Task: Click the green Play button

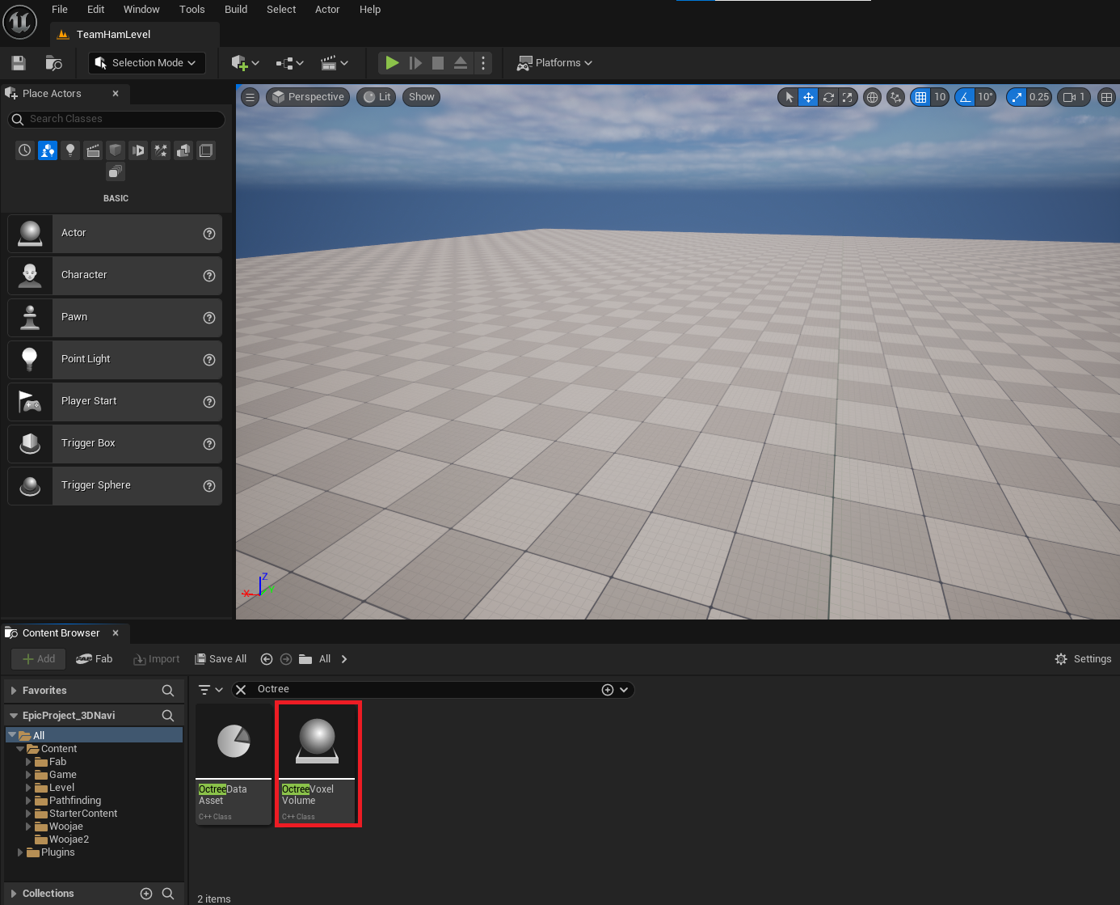Action: (x=392, y=63)
